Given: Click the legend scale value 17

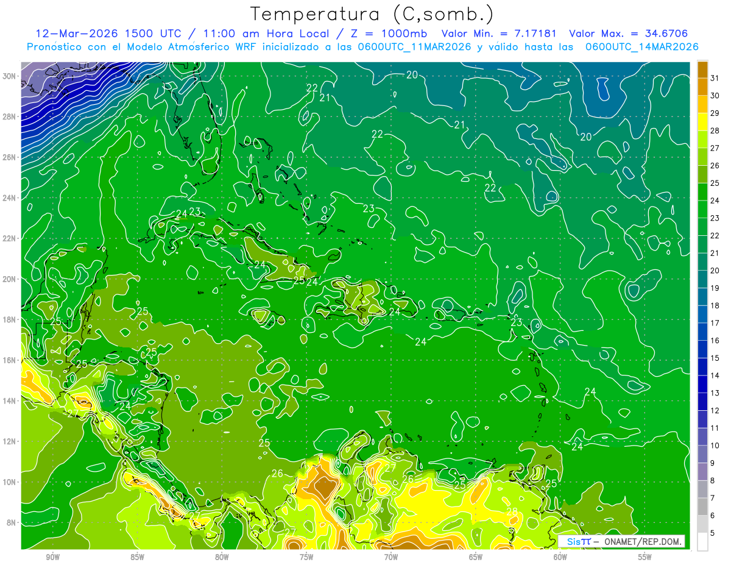Looking at the screenshot, I should 715,322.
